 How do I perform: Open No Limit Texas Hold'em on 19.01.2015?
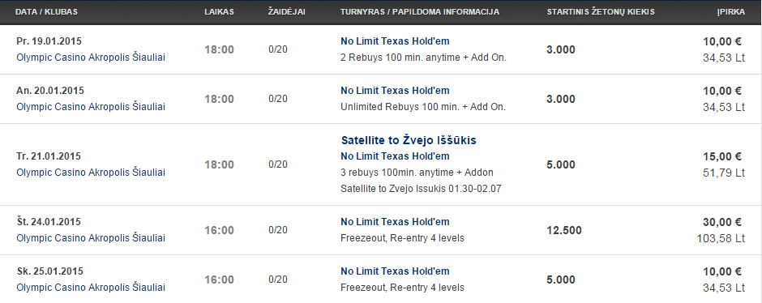pyautogui.click(x=395, y=41)
